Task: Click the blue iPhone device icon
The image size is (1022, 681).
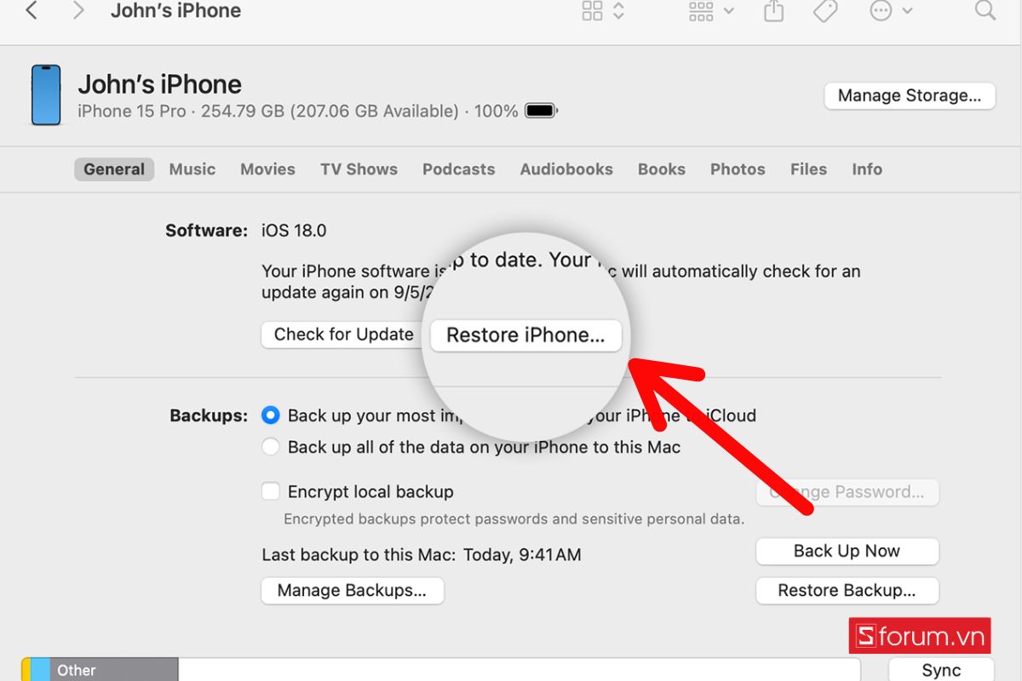Action: click(x=46, y=95)
